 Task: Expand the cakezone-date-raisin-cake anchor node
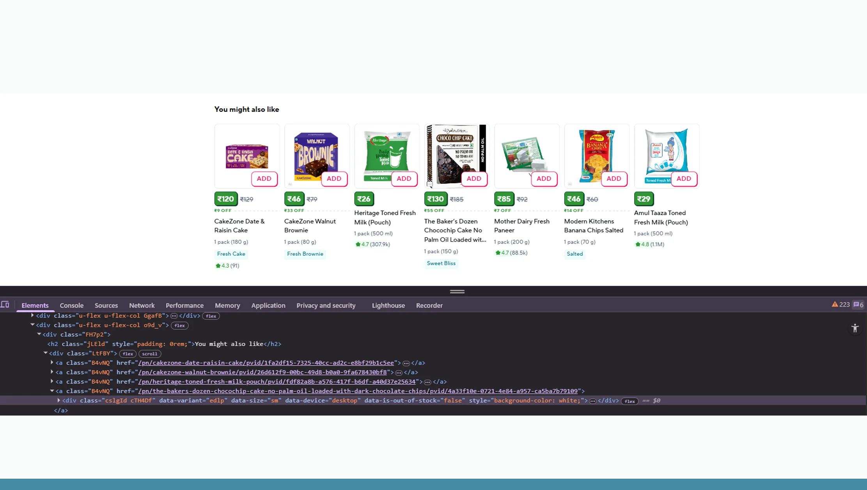[52, 363]
